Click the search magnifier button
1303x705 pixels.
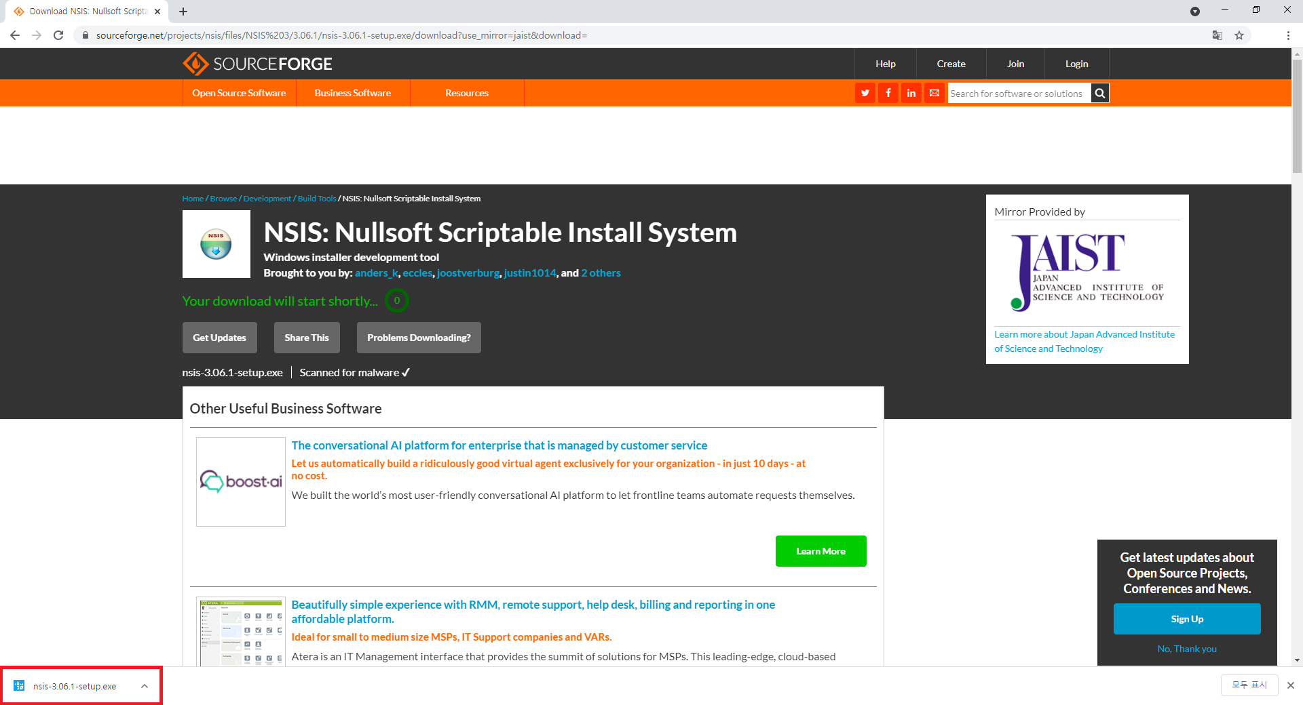(1100, 93)
